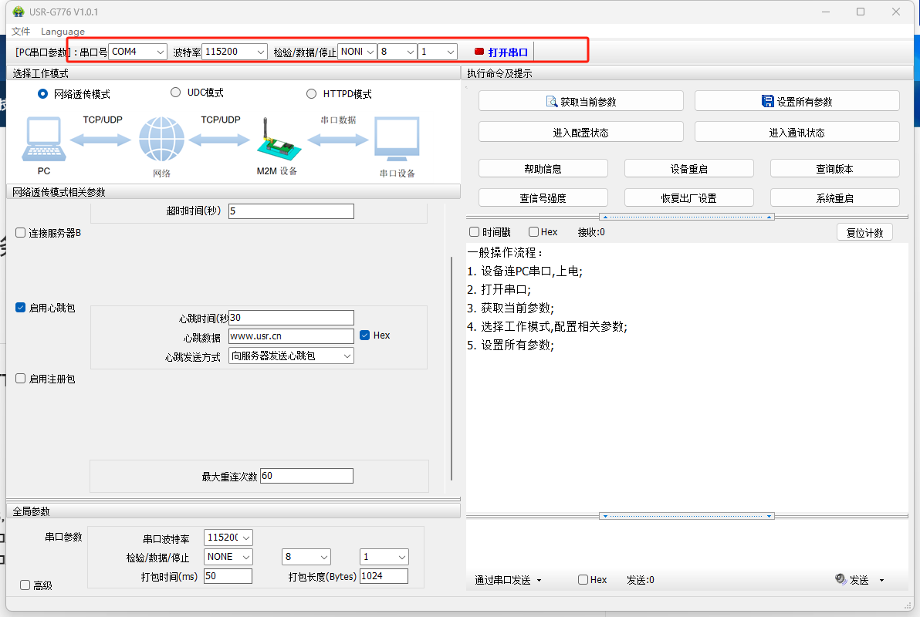Enable the 连接服务器B checkbox
Screen dimensions: 920x617
pos(21,233)
